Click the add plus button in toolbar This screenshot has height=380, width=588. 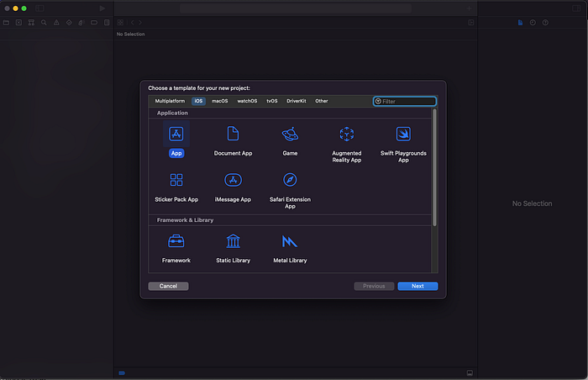tap(469, 8)
